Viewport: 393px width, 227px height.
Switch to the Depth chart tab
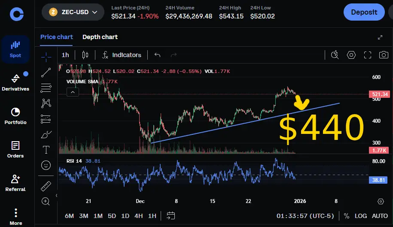click(x=100, y=37)
